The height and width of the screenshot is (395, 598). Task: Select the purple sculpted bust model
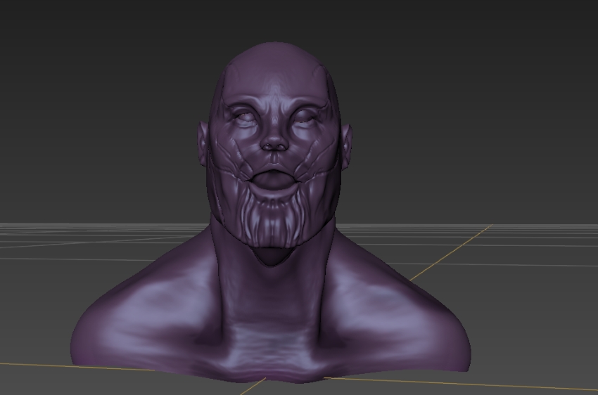(271, 213)
